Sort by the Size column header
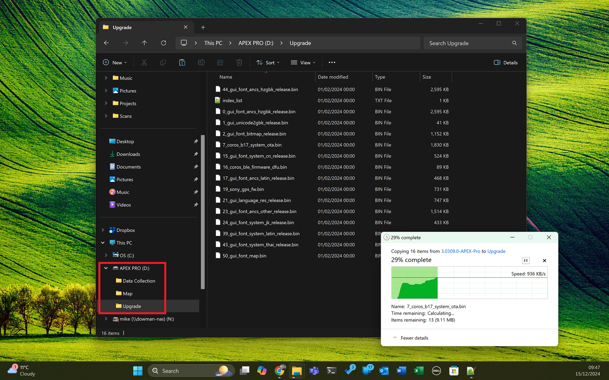The image size is (609, 380). [427, 77]
